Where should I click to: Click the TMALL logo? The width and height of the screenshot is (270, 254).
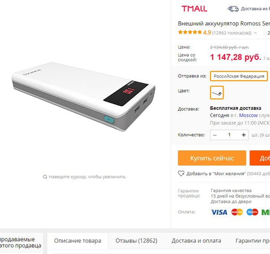tap(194, 8)
